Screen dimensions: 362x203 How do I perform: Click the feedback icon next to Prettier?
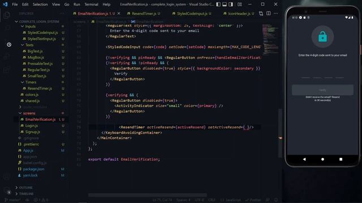coord(268,200)
